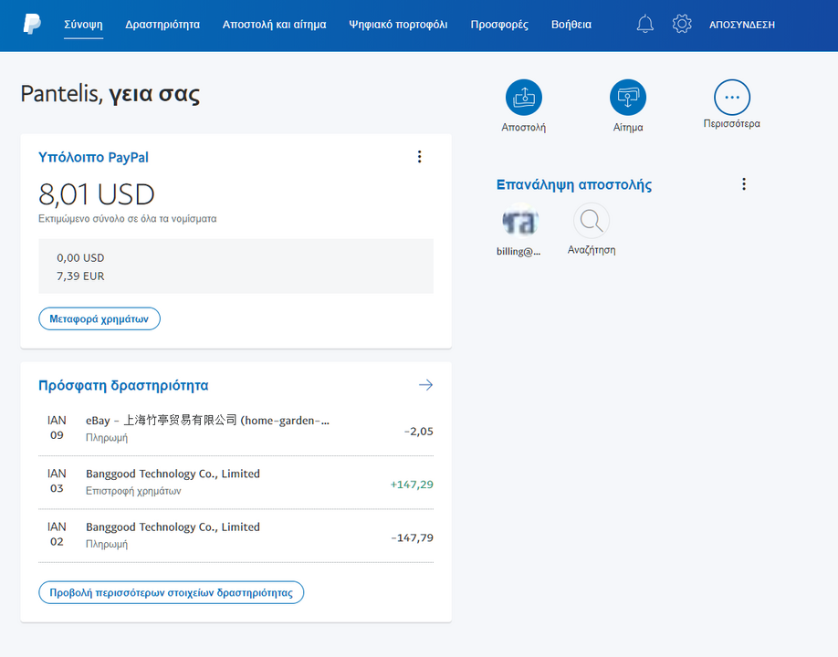Click the Επανάληψη αποστολής heading

574,185
